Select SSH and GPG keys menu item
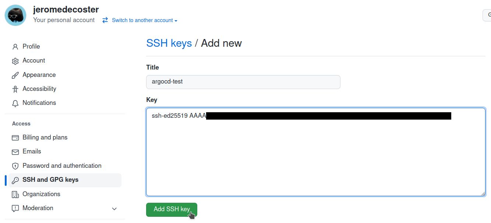This screenshot has height=223, width=491. coord(50,180)
